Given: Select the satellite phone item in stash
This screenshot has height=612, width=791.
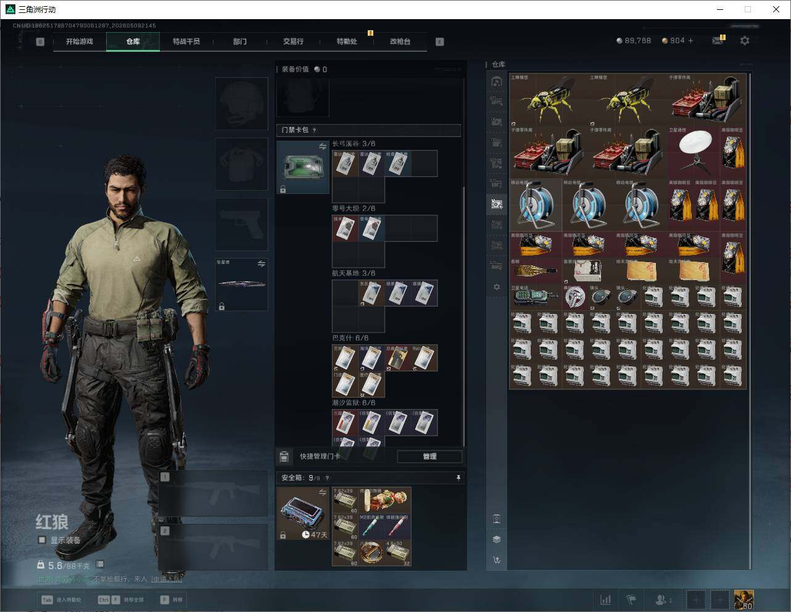Looking at the screenshot, I should (536, 297).
